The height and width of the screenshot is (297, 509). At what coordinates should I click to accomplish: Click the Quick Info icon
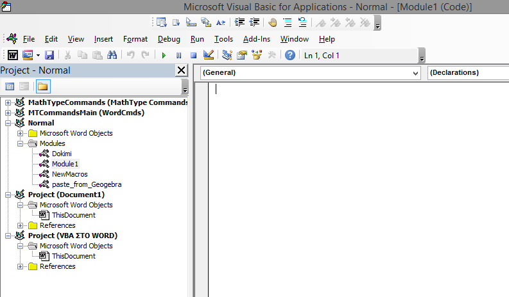191,22
